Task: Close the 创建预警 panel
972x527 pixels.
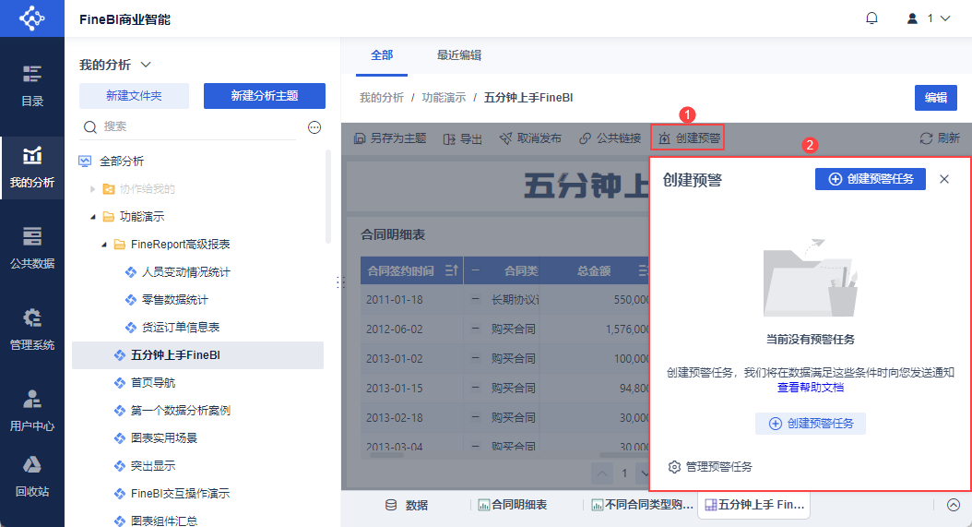Action: [x=944, y=179]
